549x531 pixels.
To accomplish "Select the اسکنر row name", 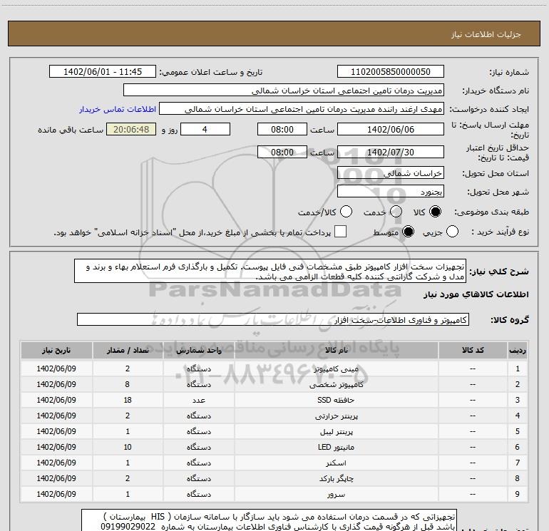I will (x=336, y=463).
